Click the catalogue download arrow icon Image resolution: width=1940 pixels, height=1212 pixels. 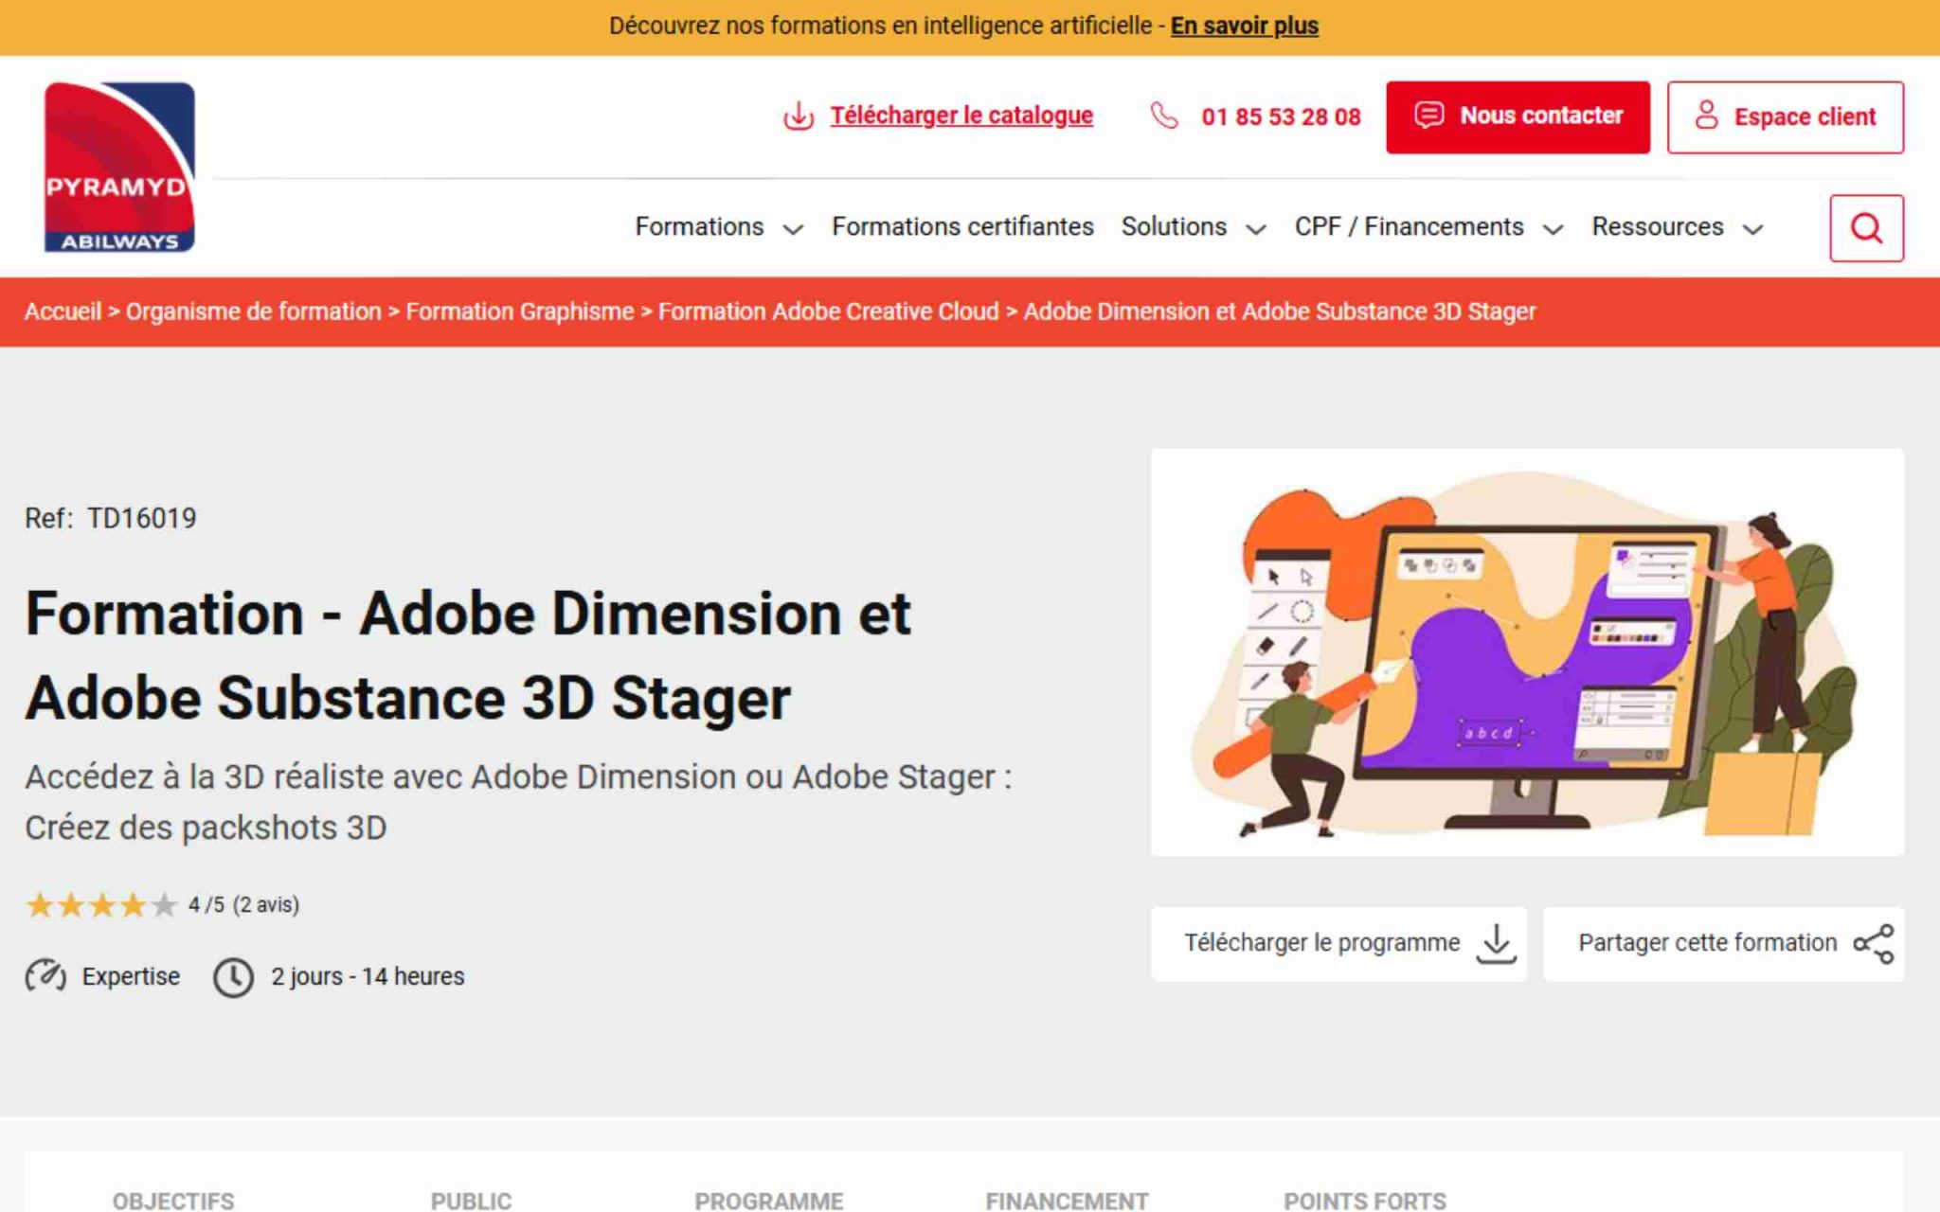pyautogui.click(x=799, y=116)
